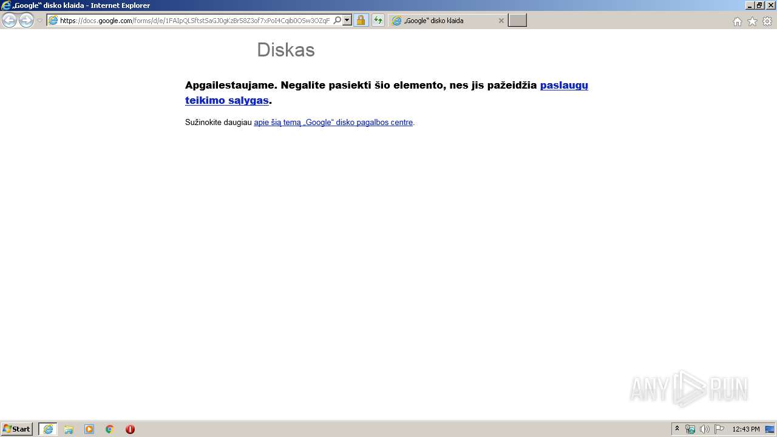Launch Google Chrome from taskbar
The width and height of the screenshot is (777, 437).
[109, 429]
